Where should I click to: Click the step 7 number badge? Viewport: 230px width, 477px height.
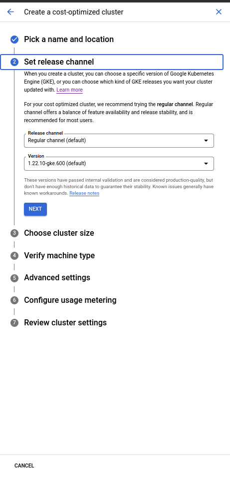click(14, 322)
